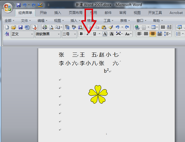Switch to the 审阅 ribbon tab

tap(123, 13)
